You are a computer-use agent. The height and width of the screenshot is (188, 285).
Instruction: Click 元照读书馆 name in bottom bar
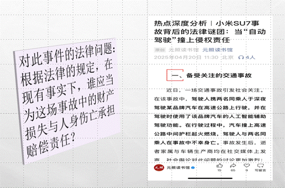pos(178,168)
